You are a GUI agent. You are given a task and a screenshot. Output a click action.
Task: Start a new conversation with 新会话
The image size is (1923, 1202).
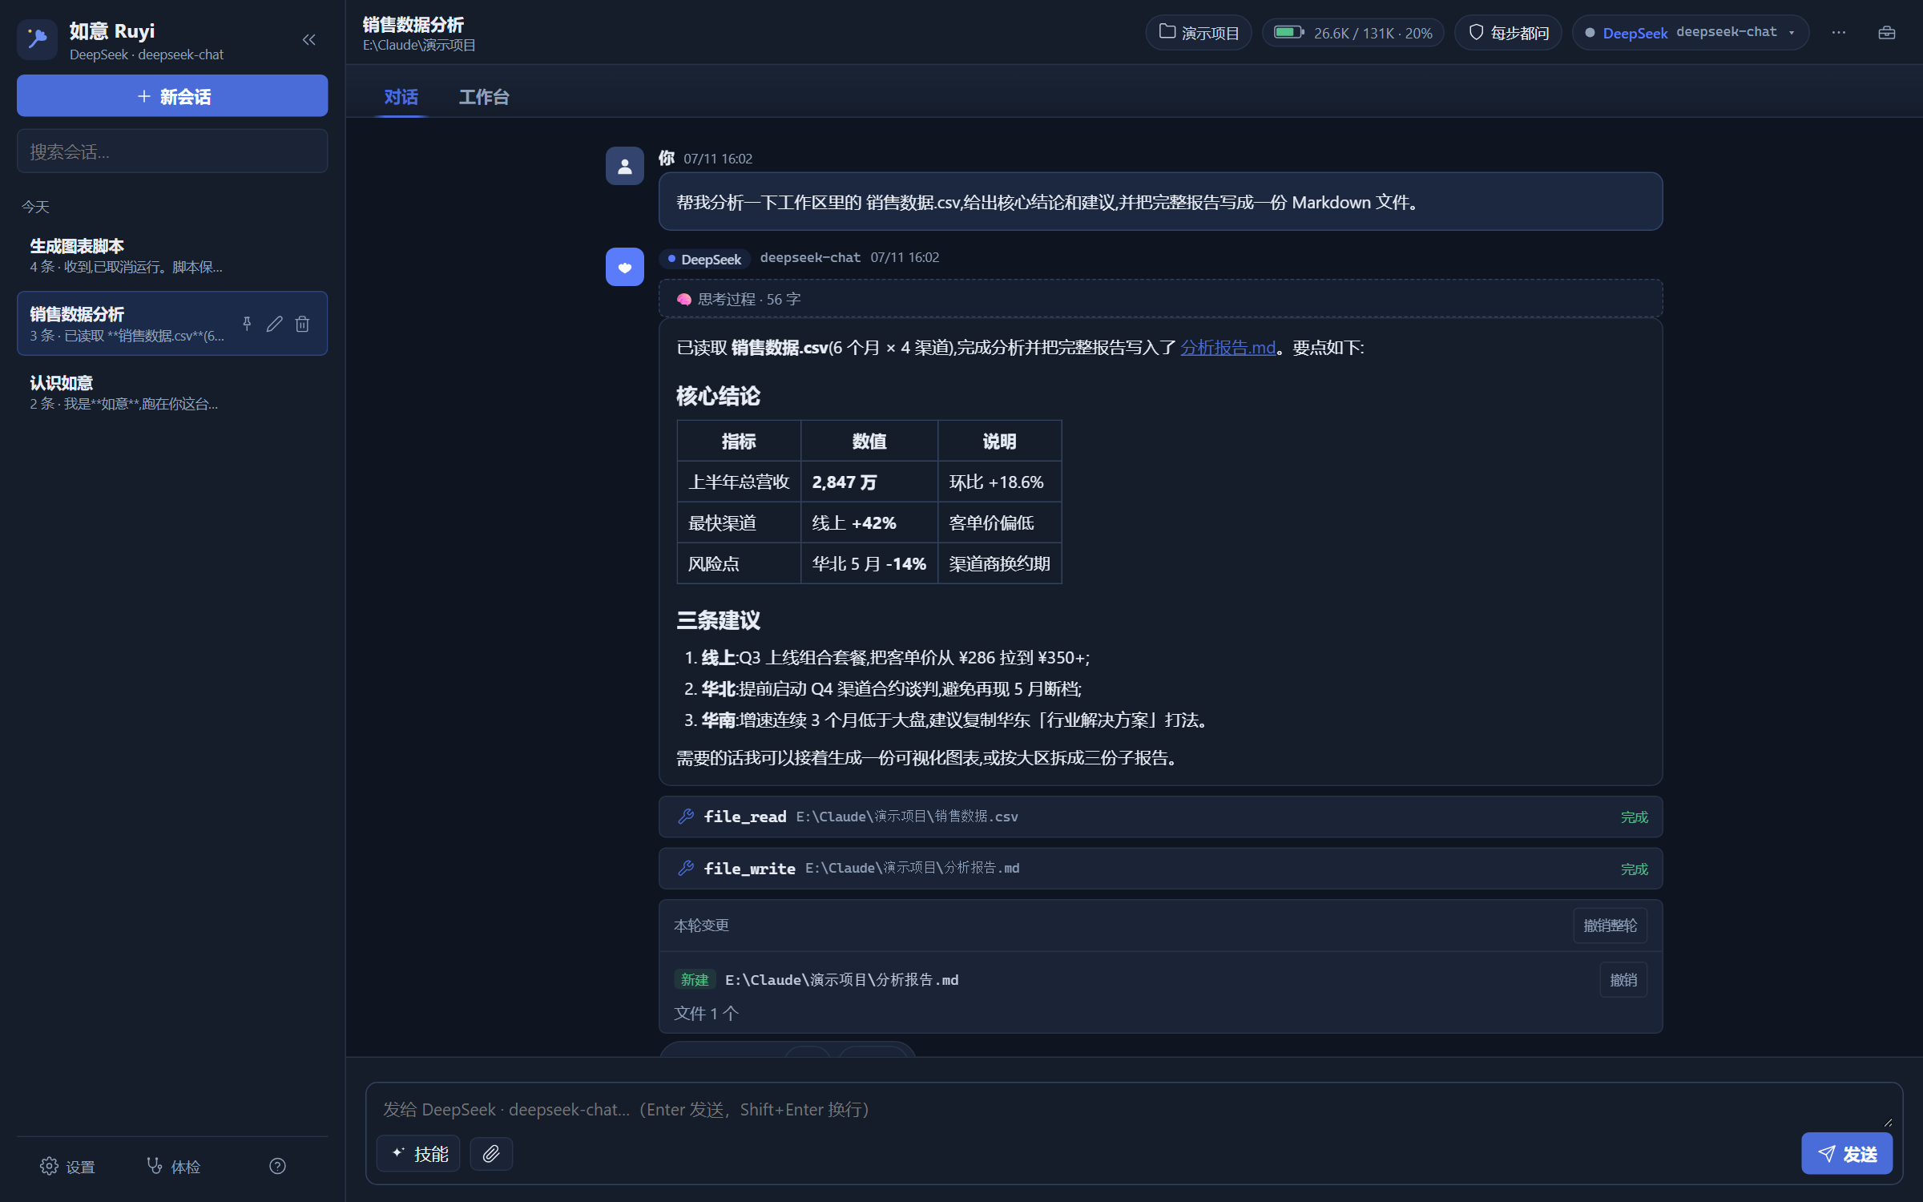172,96
